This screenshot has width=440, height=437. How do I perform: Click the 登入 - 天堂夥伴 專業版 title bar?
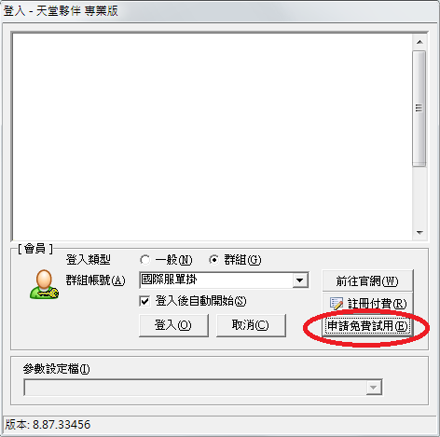[x=220, y=11]
